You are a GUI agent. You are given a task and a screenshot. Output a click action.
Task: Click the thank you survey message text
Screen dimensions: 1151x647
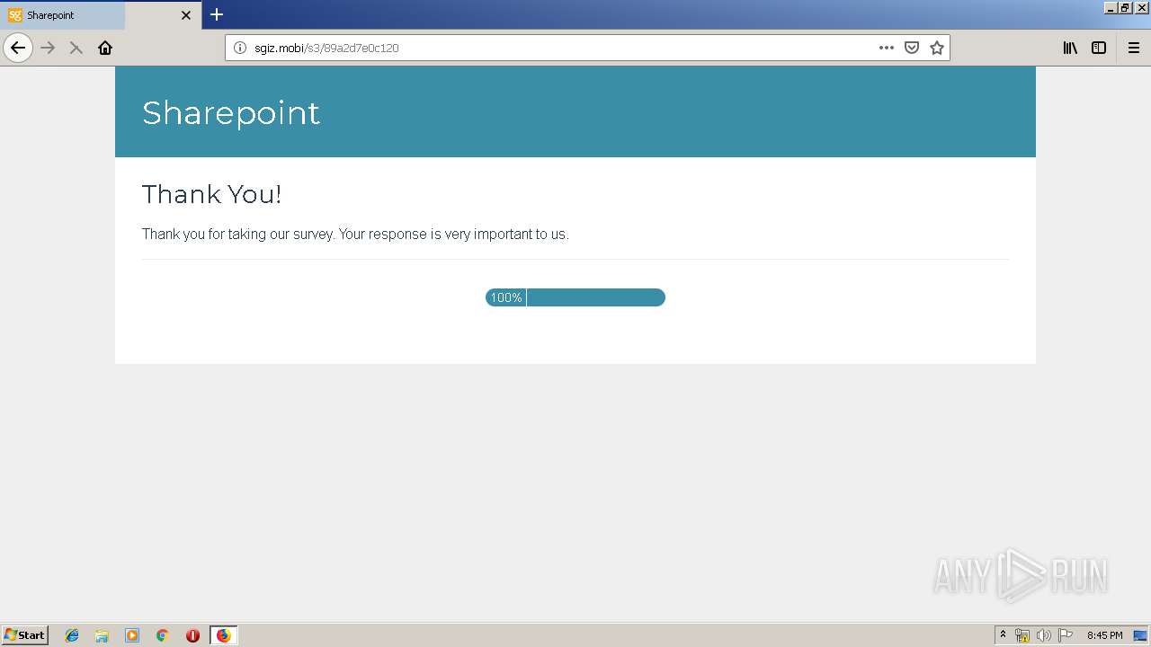(x=355, y=234)
